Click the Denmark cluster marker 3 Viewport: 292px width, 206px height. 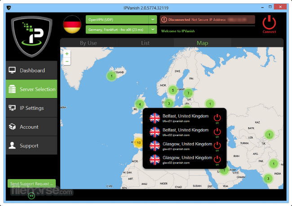pos(169,103)
